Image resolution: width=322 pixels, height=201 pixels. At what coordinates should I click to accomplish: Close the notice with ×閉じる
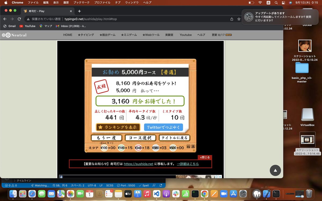(x=205, y=157)
